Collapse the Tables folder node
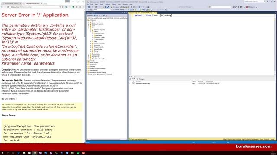277x155 pixels. click(91, 31)
